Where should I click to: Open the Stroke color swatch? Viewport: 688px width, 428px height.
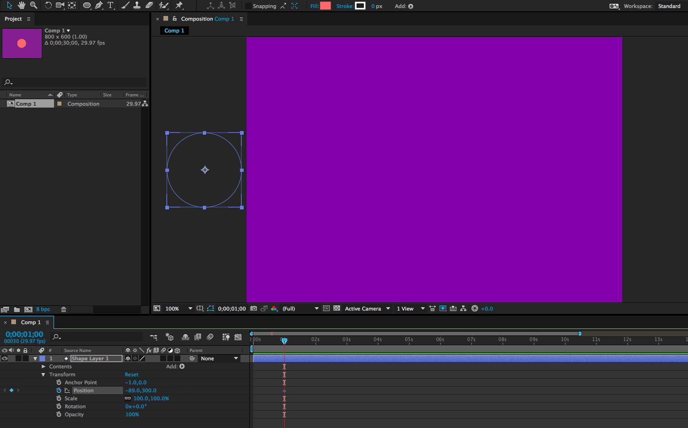[x=360, y=6]
